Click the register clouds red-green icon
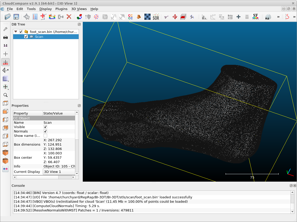297x222 pixels. point(79,17)
